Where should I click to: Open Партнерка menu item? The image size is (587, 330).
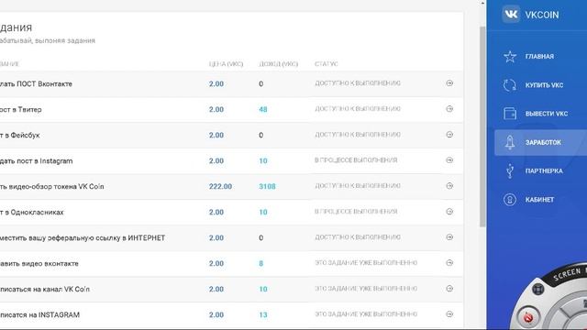pos(544,171)
